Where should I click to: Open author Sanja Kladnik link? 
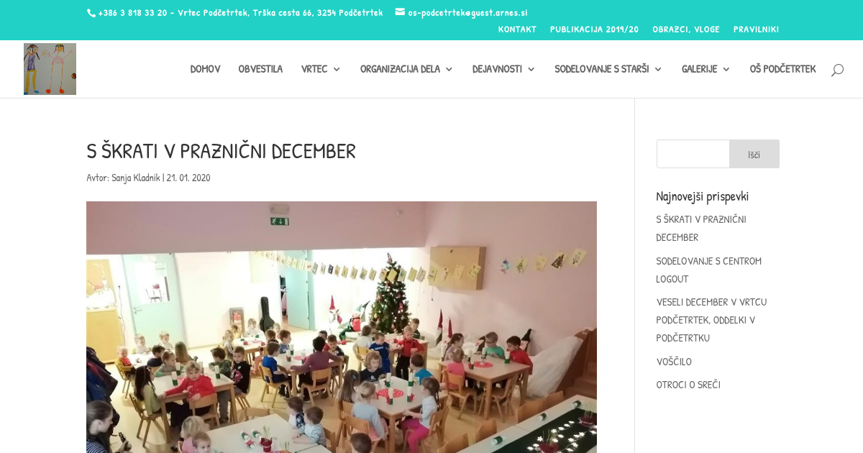(x=136, y=178)
